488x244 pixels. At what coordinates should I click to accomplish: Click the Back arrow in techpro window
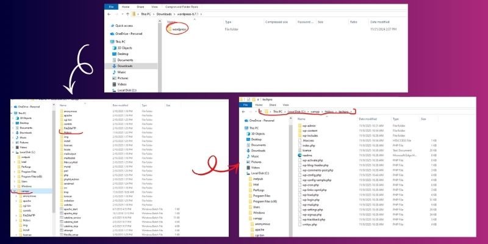tap(243, 112)
